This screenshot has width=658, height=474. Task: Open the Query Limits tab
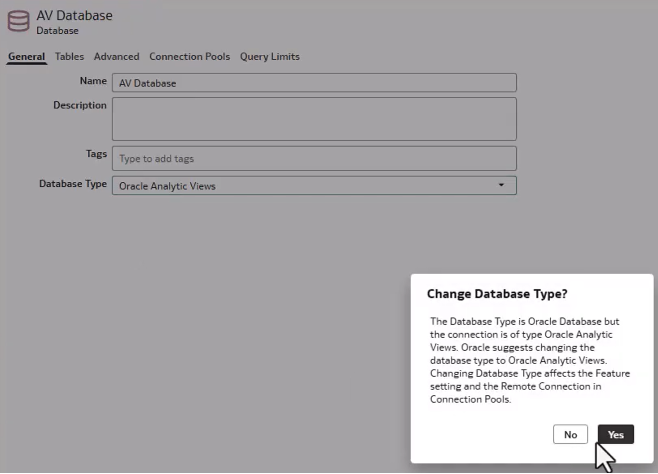[x=270, y=57]
